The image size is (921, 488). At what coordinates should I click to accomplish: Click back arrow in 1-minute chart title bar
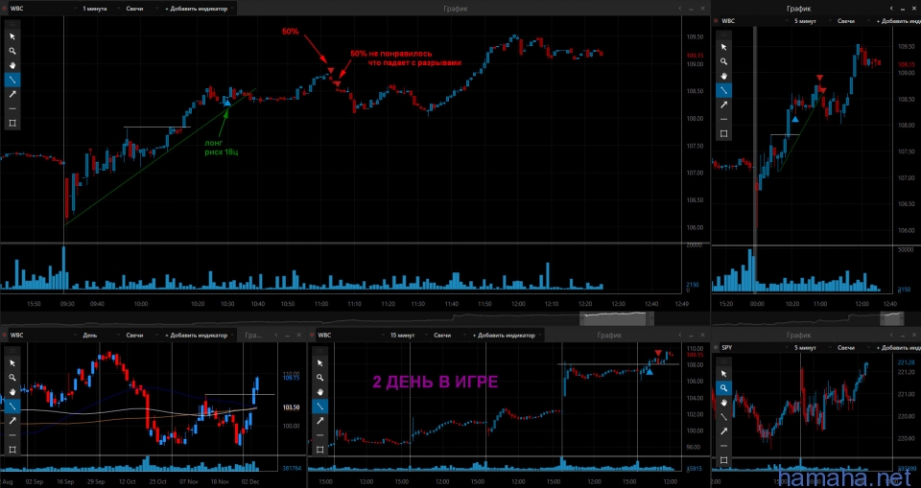coord(679,9)
